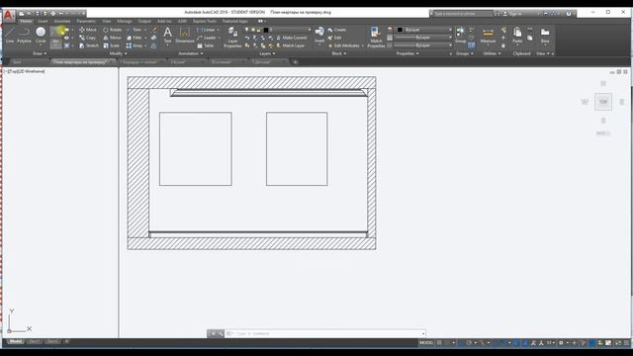Open the Output ribbon tab

[x=144, y=21]
